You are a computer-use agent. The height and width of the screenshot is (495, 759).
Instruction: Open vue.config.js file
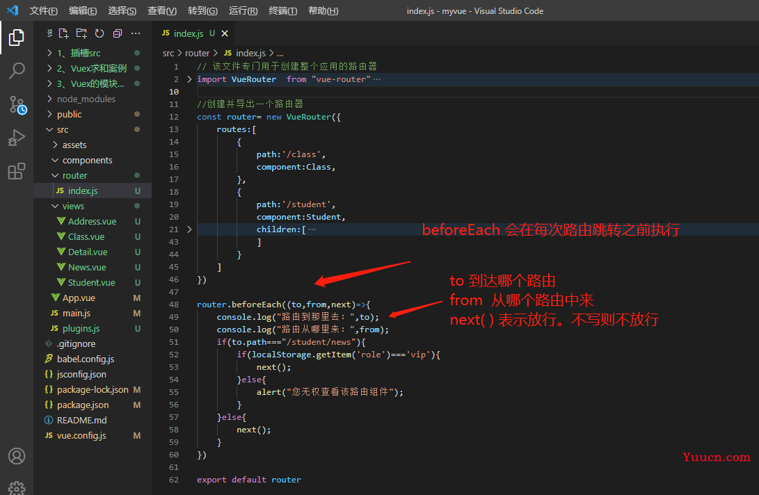(x=93, y=435)
